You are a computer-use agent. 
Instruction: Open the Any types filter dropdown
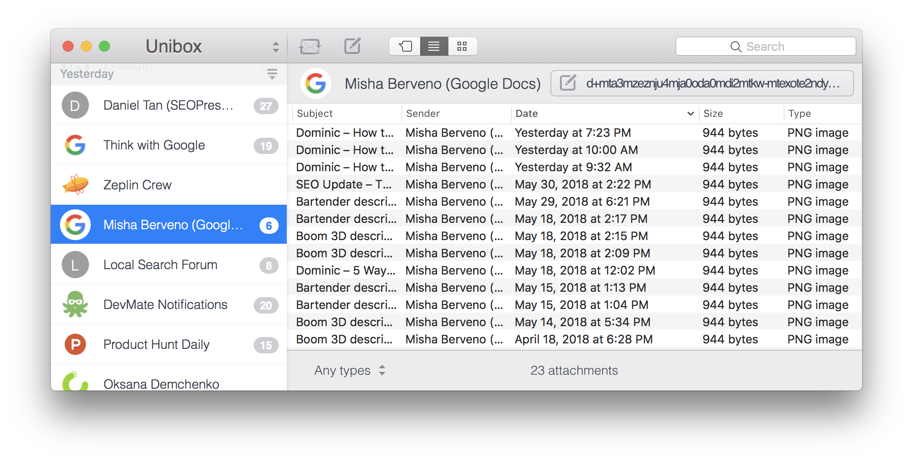coord(350,371)
